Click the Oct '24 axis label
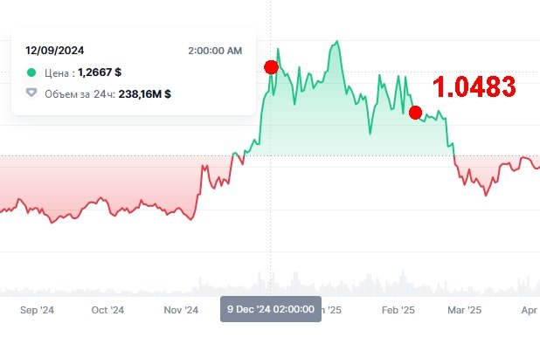The height and width of the screenshot is (337, 540). (107, 310)
